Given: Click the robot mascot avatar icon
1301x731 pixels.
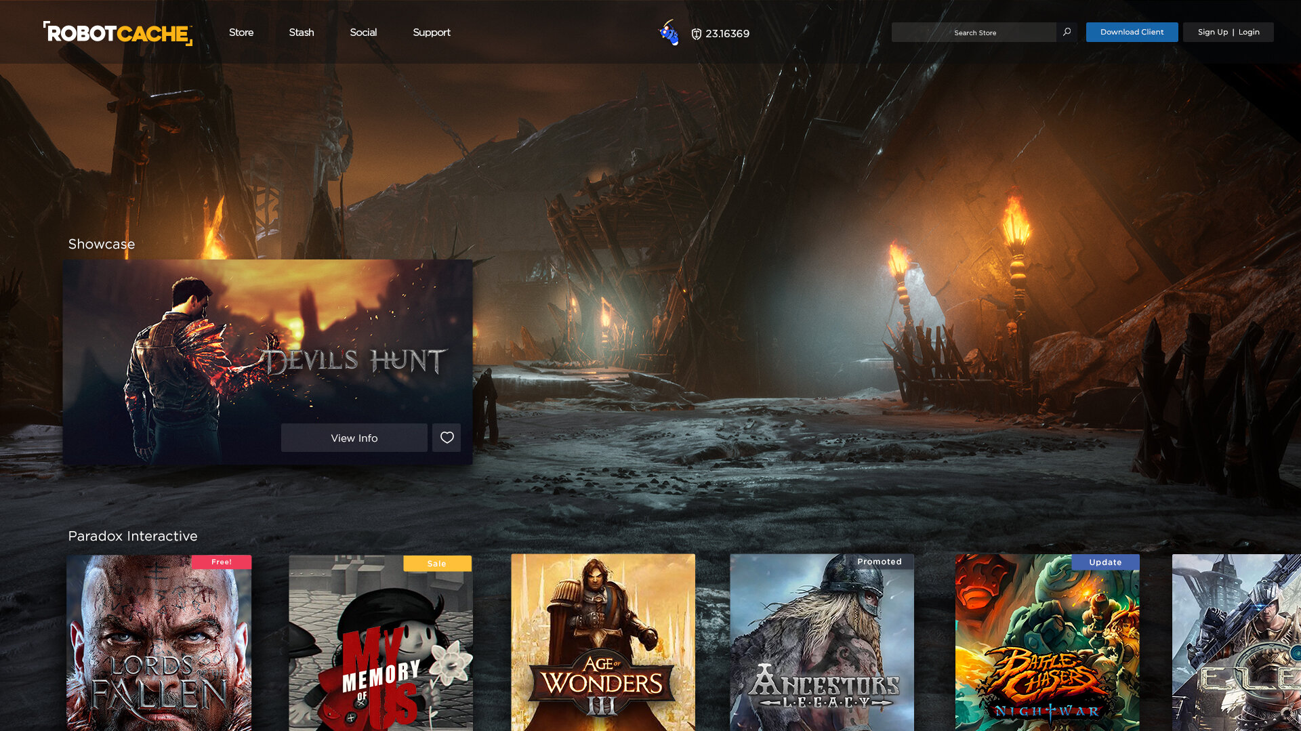Looking at the screenshot, I should pos(669,33).
